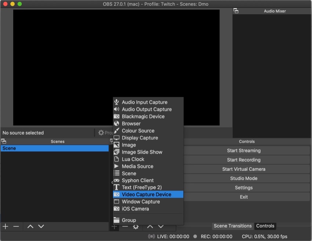The height and width of the screenshot is (241, 312).
Task: Click the LIVE: 00:00:00 timer text
Action: [x=173, y=237]
